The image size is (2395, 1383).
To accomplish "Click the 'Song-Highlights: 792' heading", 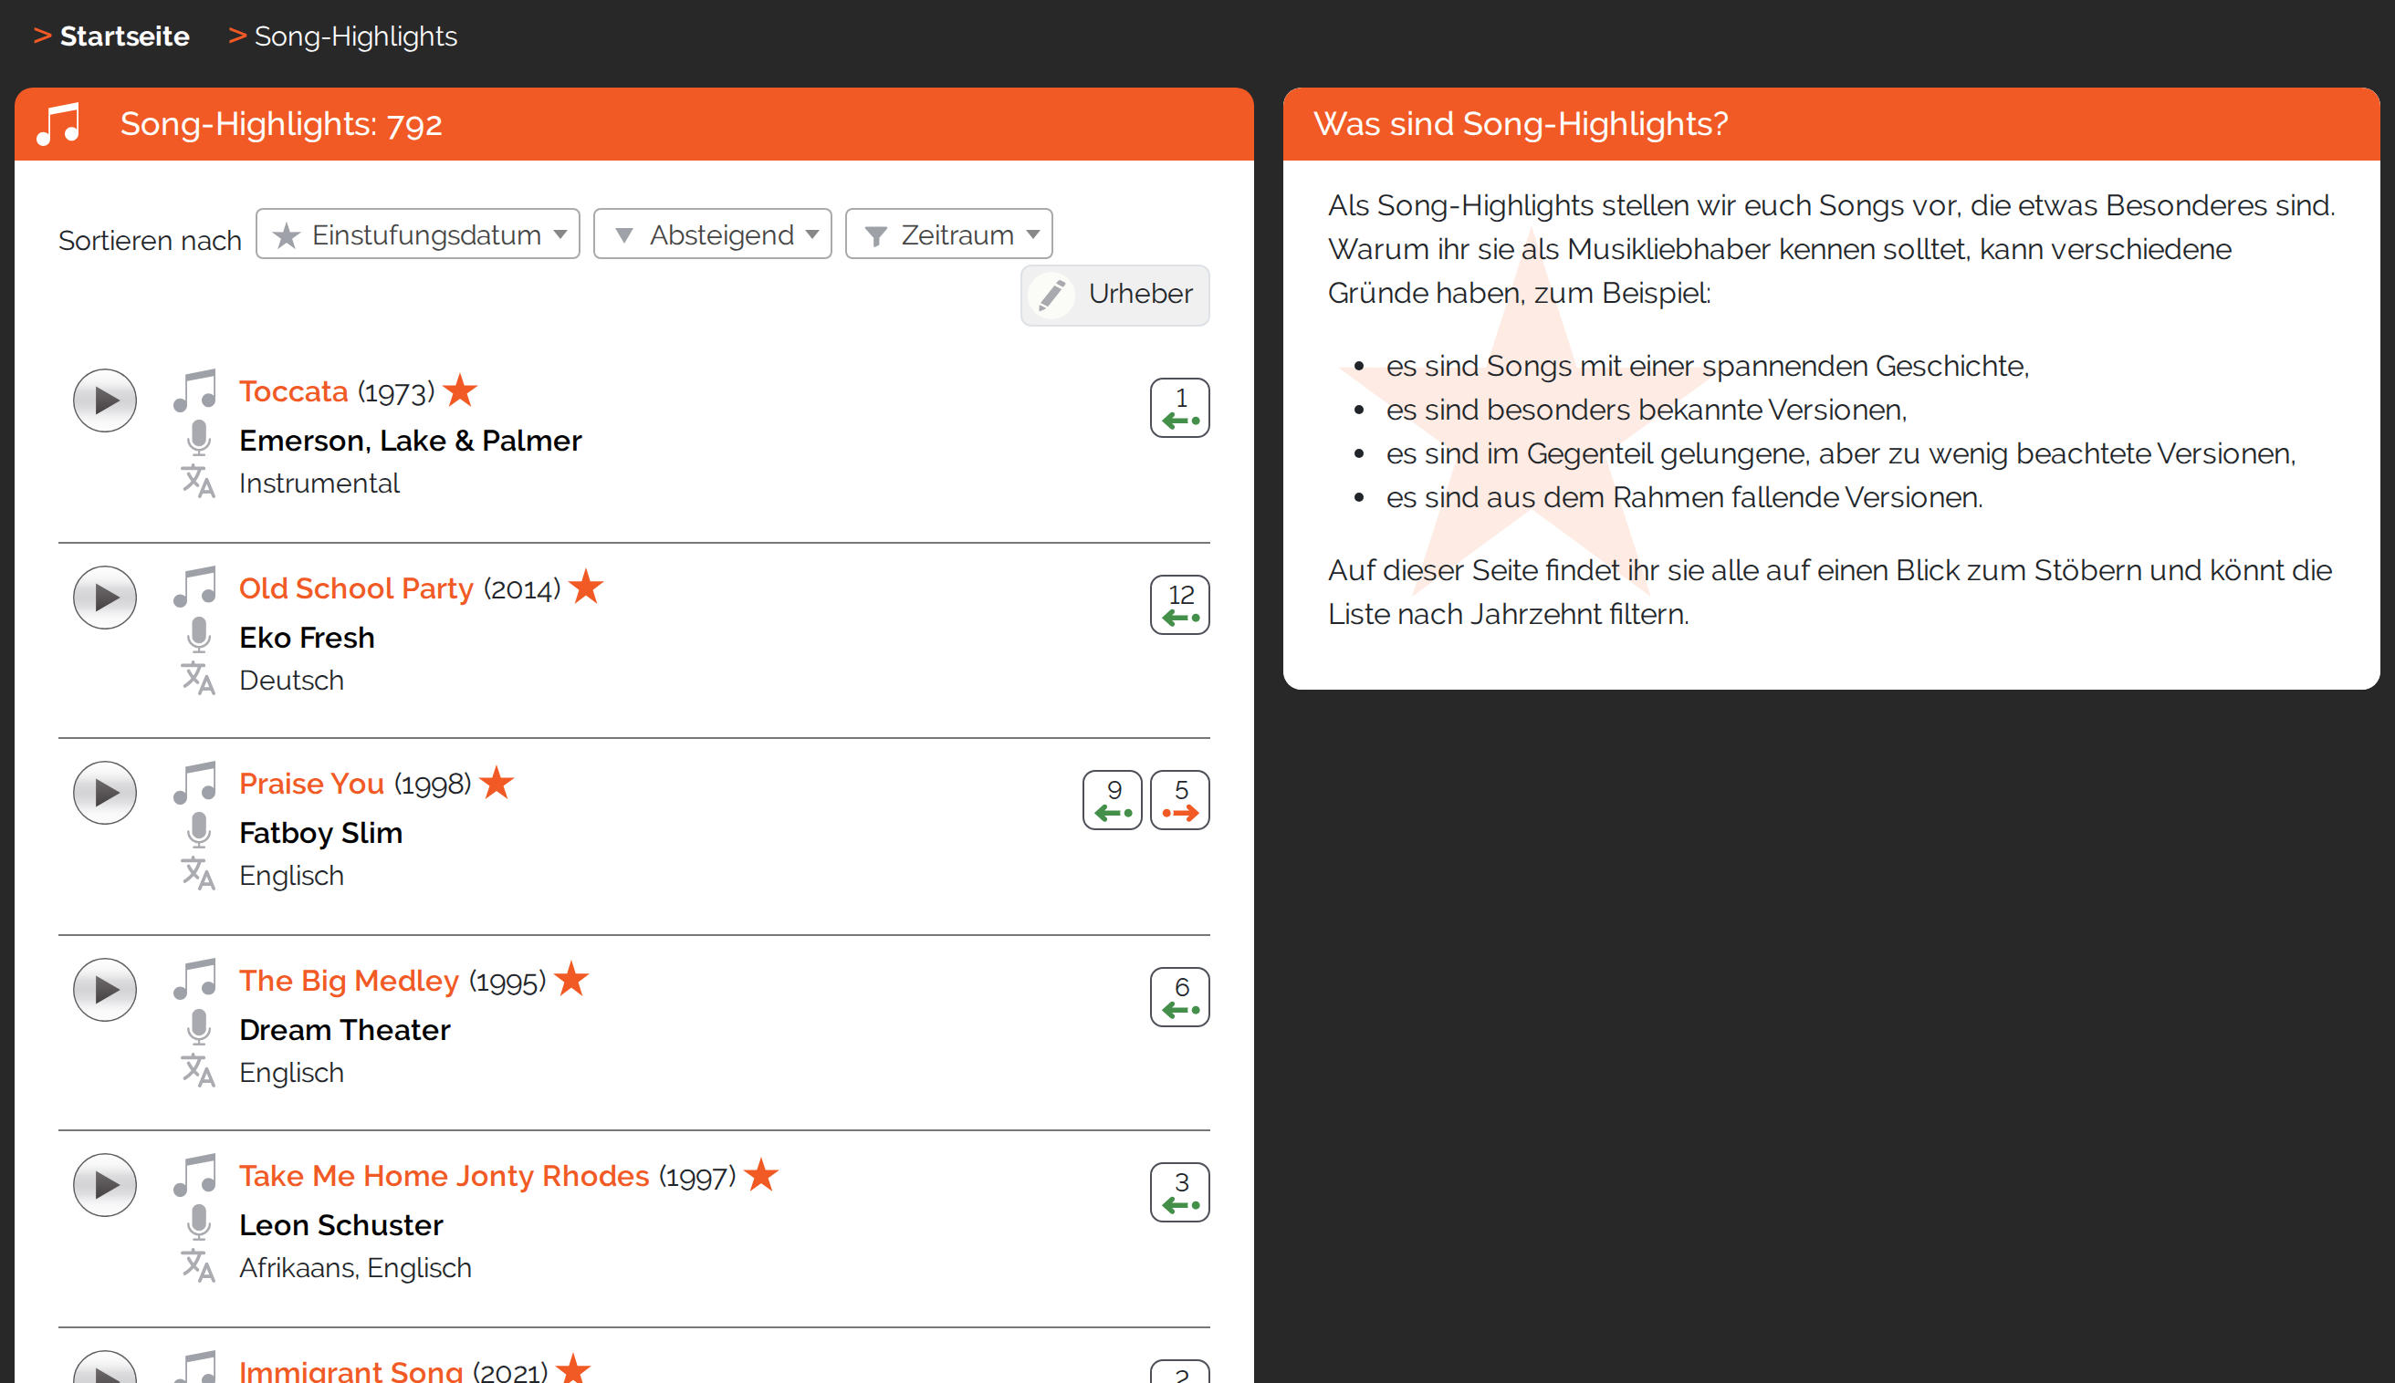I will coord(281,124).
